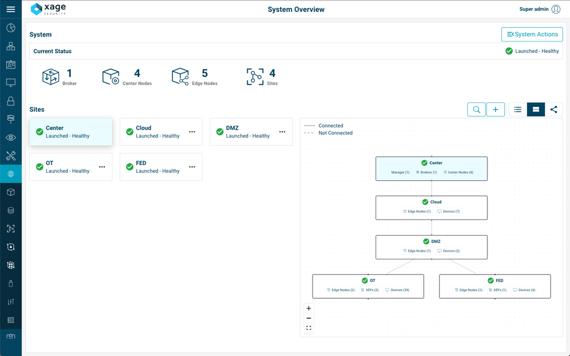Viewport: 570px width, 356px height.
Task: Select the Cloud site card
Action: click(x=161, y=132)
